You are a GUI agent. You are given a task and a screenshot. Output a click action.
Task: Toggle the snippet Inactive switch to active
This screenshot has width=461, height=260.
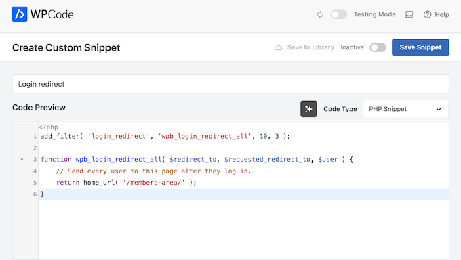click(378, 47)
